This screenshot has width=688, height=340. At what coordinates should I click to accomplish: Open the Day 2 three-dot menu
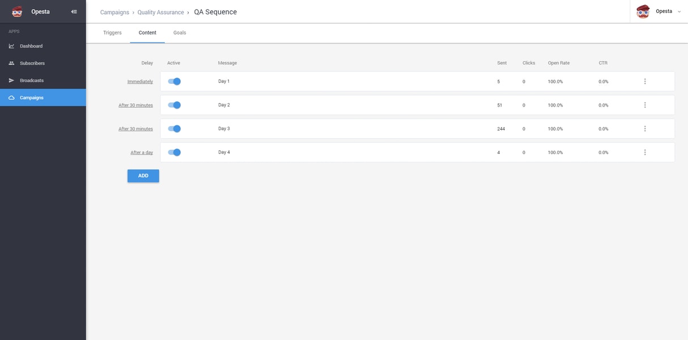pyautogui.click(x=645, y=105)
